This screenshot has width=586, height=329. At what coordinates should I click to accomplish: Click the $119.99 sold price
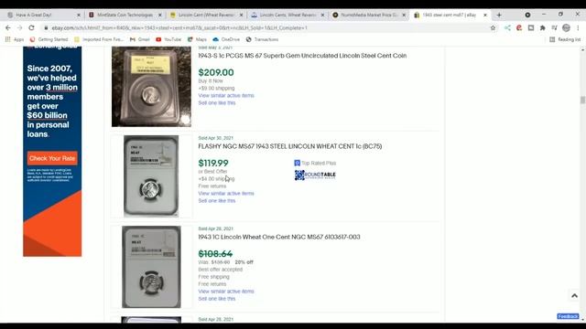point(213,163)
